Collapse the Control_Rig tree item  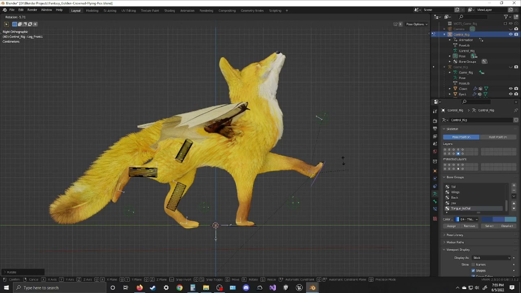tap(444, 34)
